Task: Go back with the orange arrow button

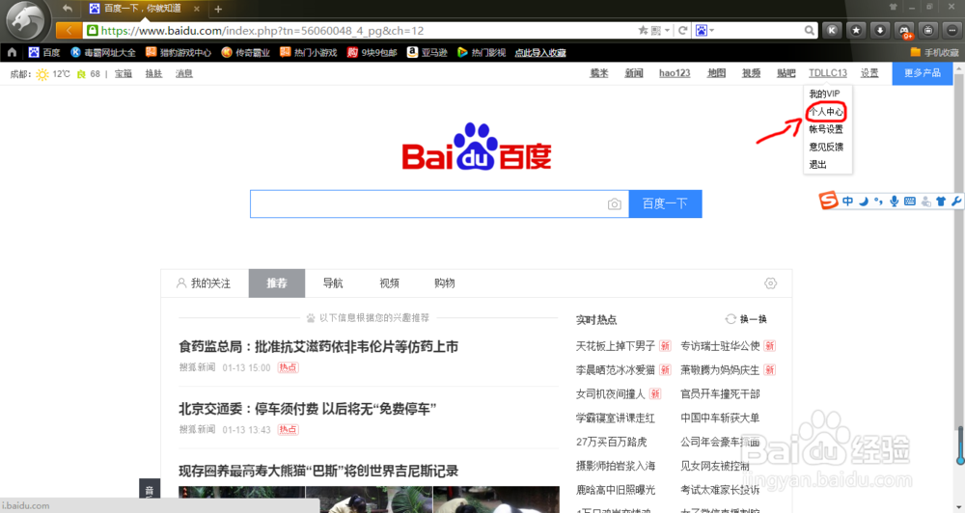Action: click(x=69, y=30)
